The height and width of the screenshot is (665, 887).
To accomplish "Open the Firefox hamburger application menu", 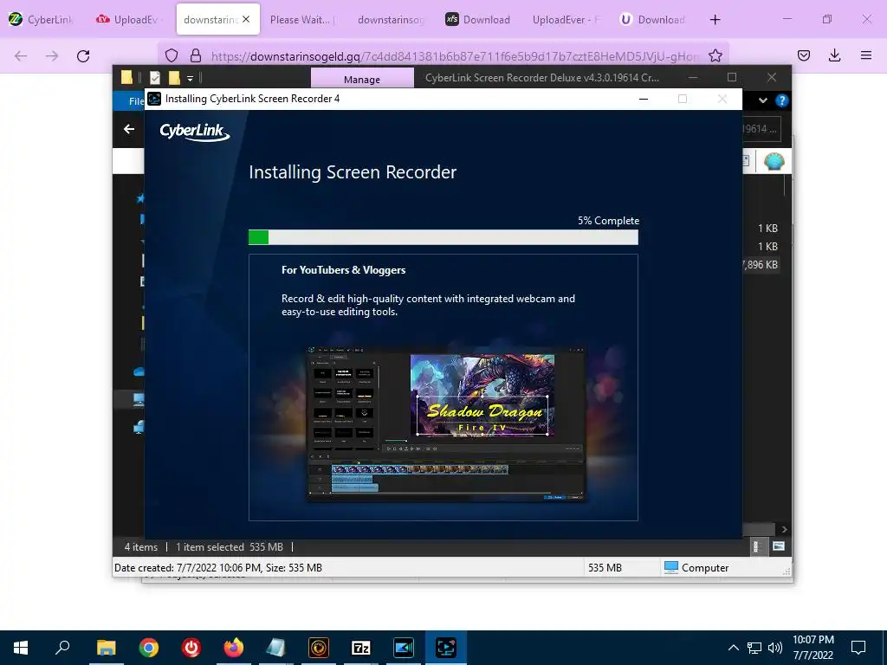I will click(865, 55).
